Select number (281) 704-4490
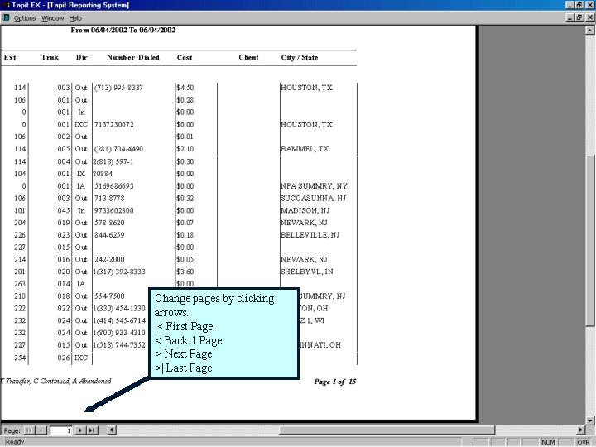 tap(118, 149)
